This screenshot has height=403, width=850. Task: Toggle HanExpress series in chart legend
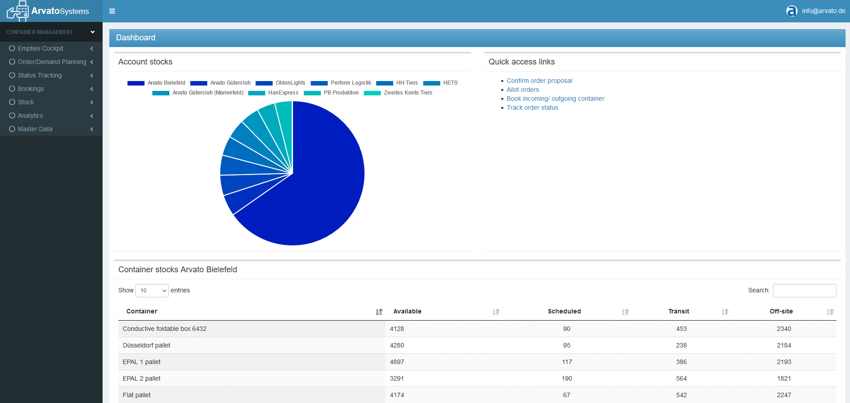273,93
